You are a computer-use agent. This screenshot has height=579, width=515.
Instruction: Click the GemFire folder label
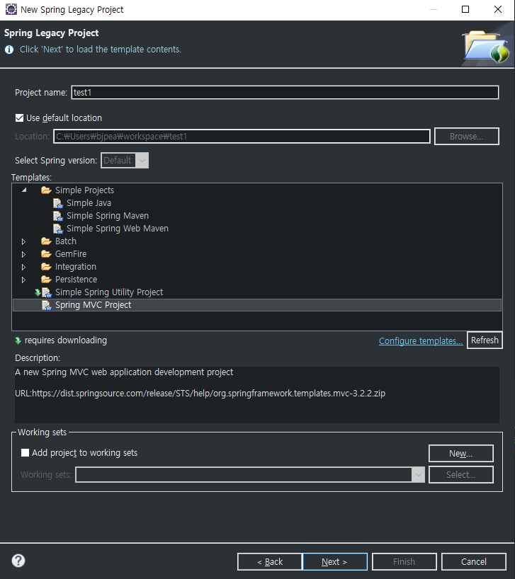[71, 254]
